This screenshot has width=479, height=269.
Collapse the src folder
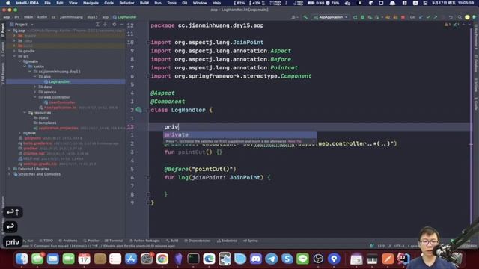[15, 56]
